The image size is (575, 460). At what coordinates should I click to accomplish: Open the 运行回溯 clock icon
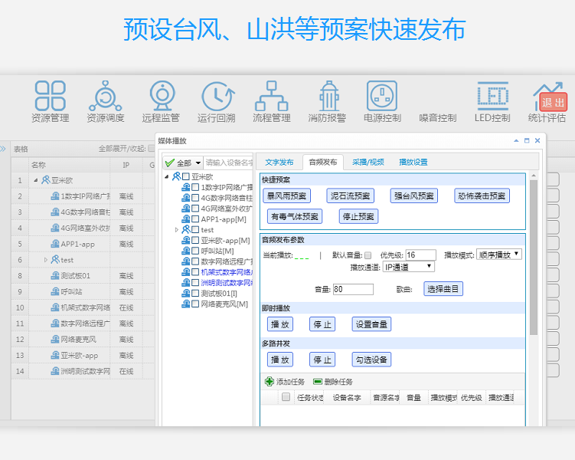pos(217,96)
